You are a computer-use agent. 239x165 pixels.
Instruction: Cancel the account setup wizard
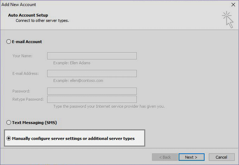click(221, 157)
